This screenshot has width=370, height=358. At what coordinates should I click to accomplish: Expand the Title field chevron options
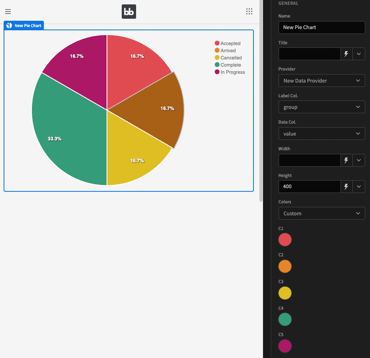coord(359,54)
